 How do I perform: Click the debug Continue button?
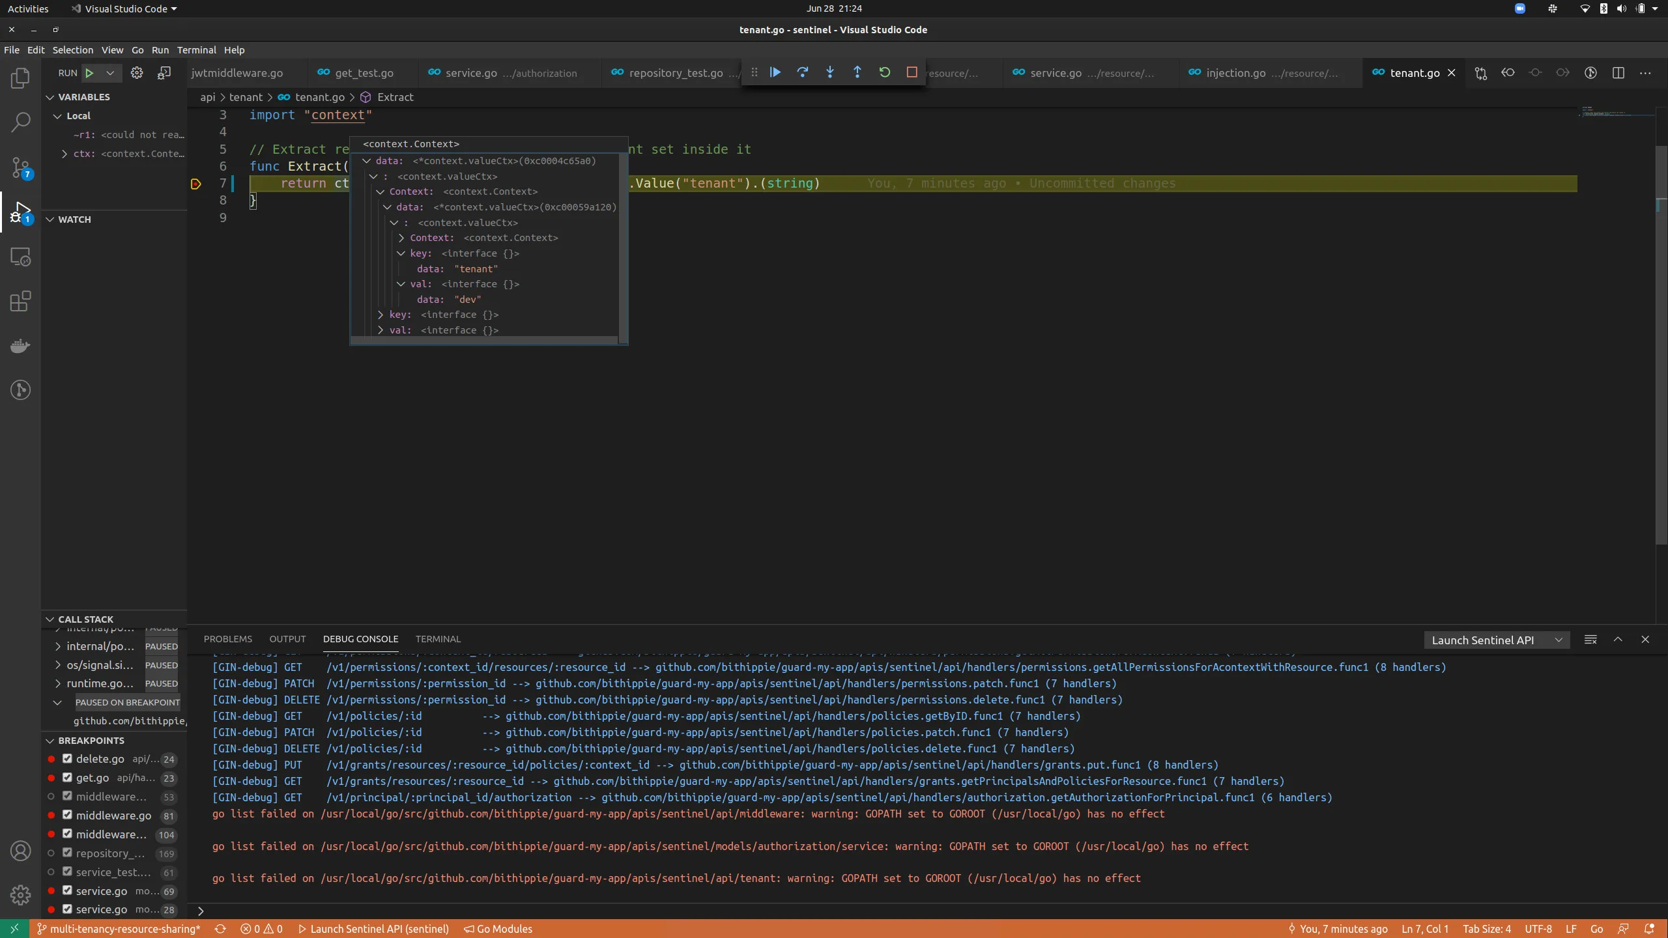[x=775, y=72]
